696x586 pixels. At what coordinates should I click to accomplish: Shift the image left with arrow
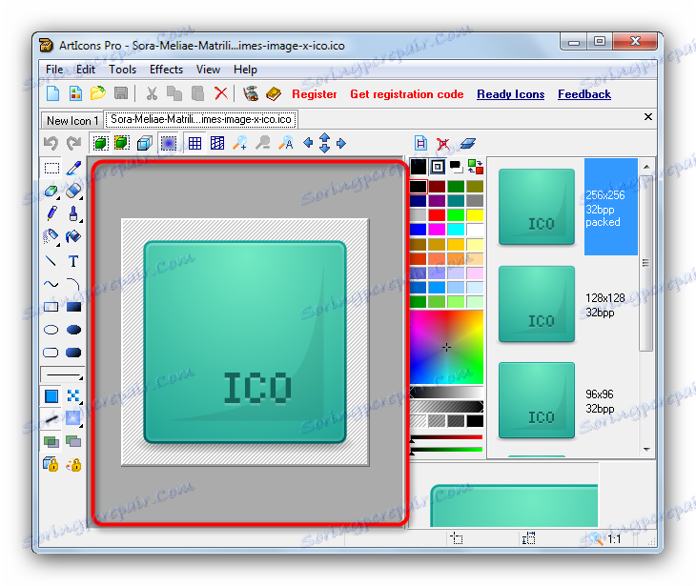[308, 143]
